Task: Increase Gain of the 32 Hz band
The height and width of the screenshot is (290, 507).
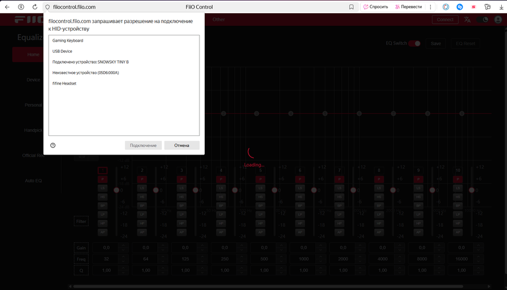Action: coord(123,245)
